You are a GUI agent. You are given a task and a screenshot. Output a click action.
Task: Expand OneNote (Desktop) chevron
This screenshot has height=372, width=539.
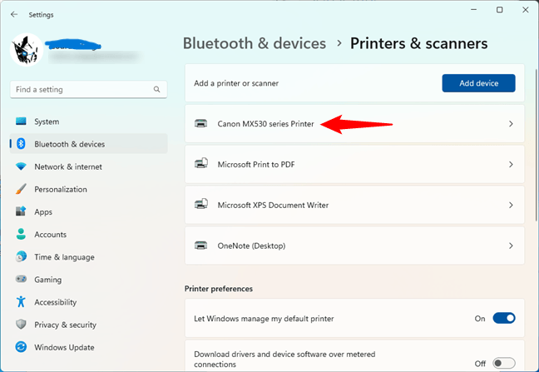511,246
